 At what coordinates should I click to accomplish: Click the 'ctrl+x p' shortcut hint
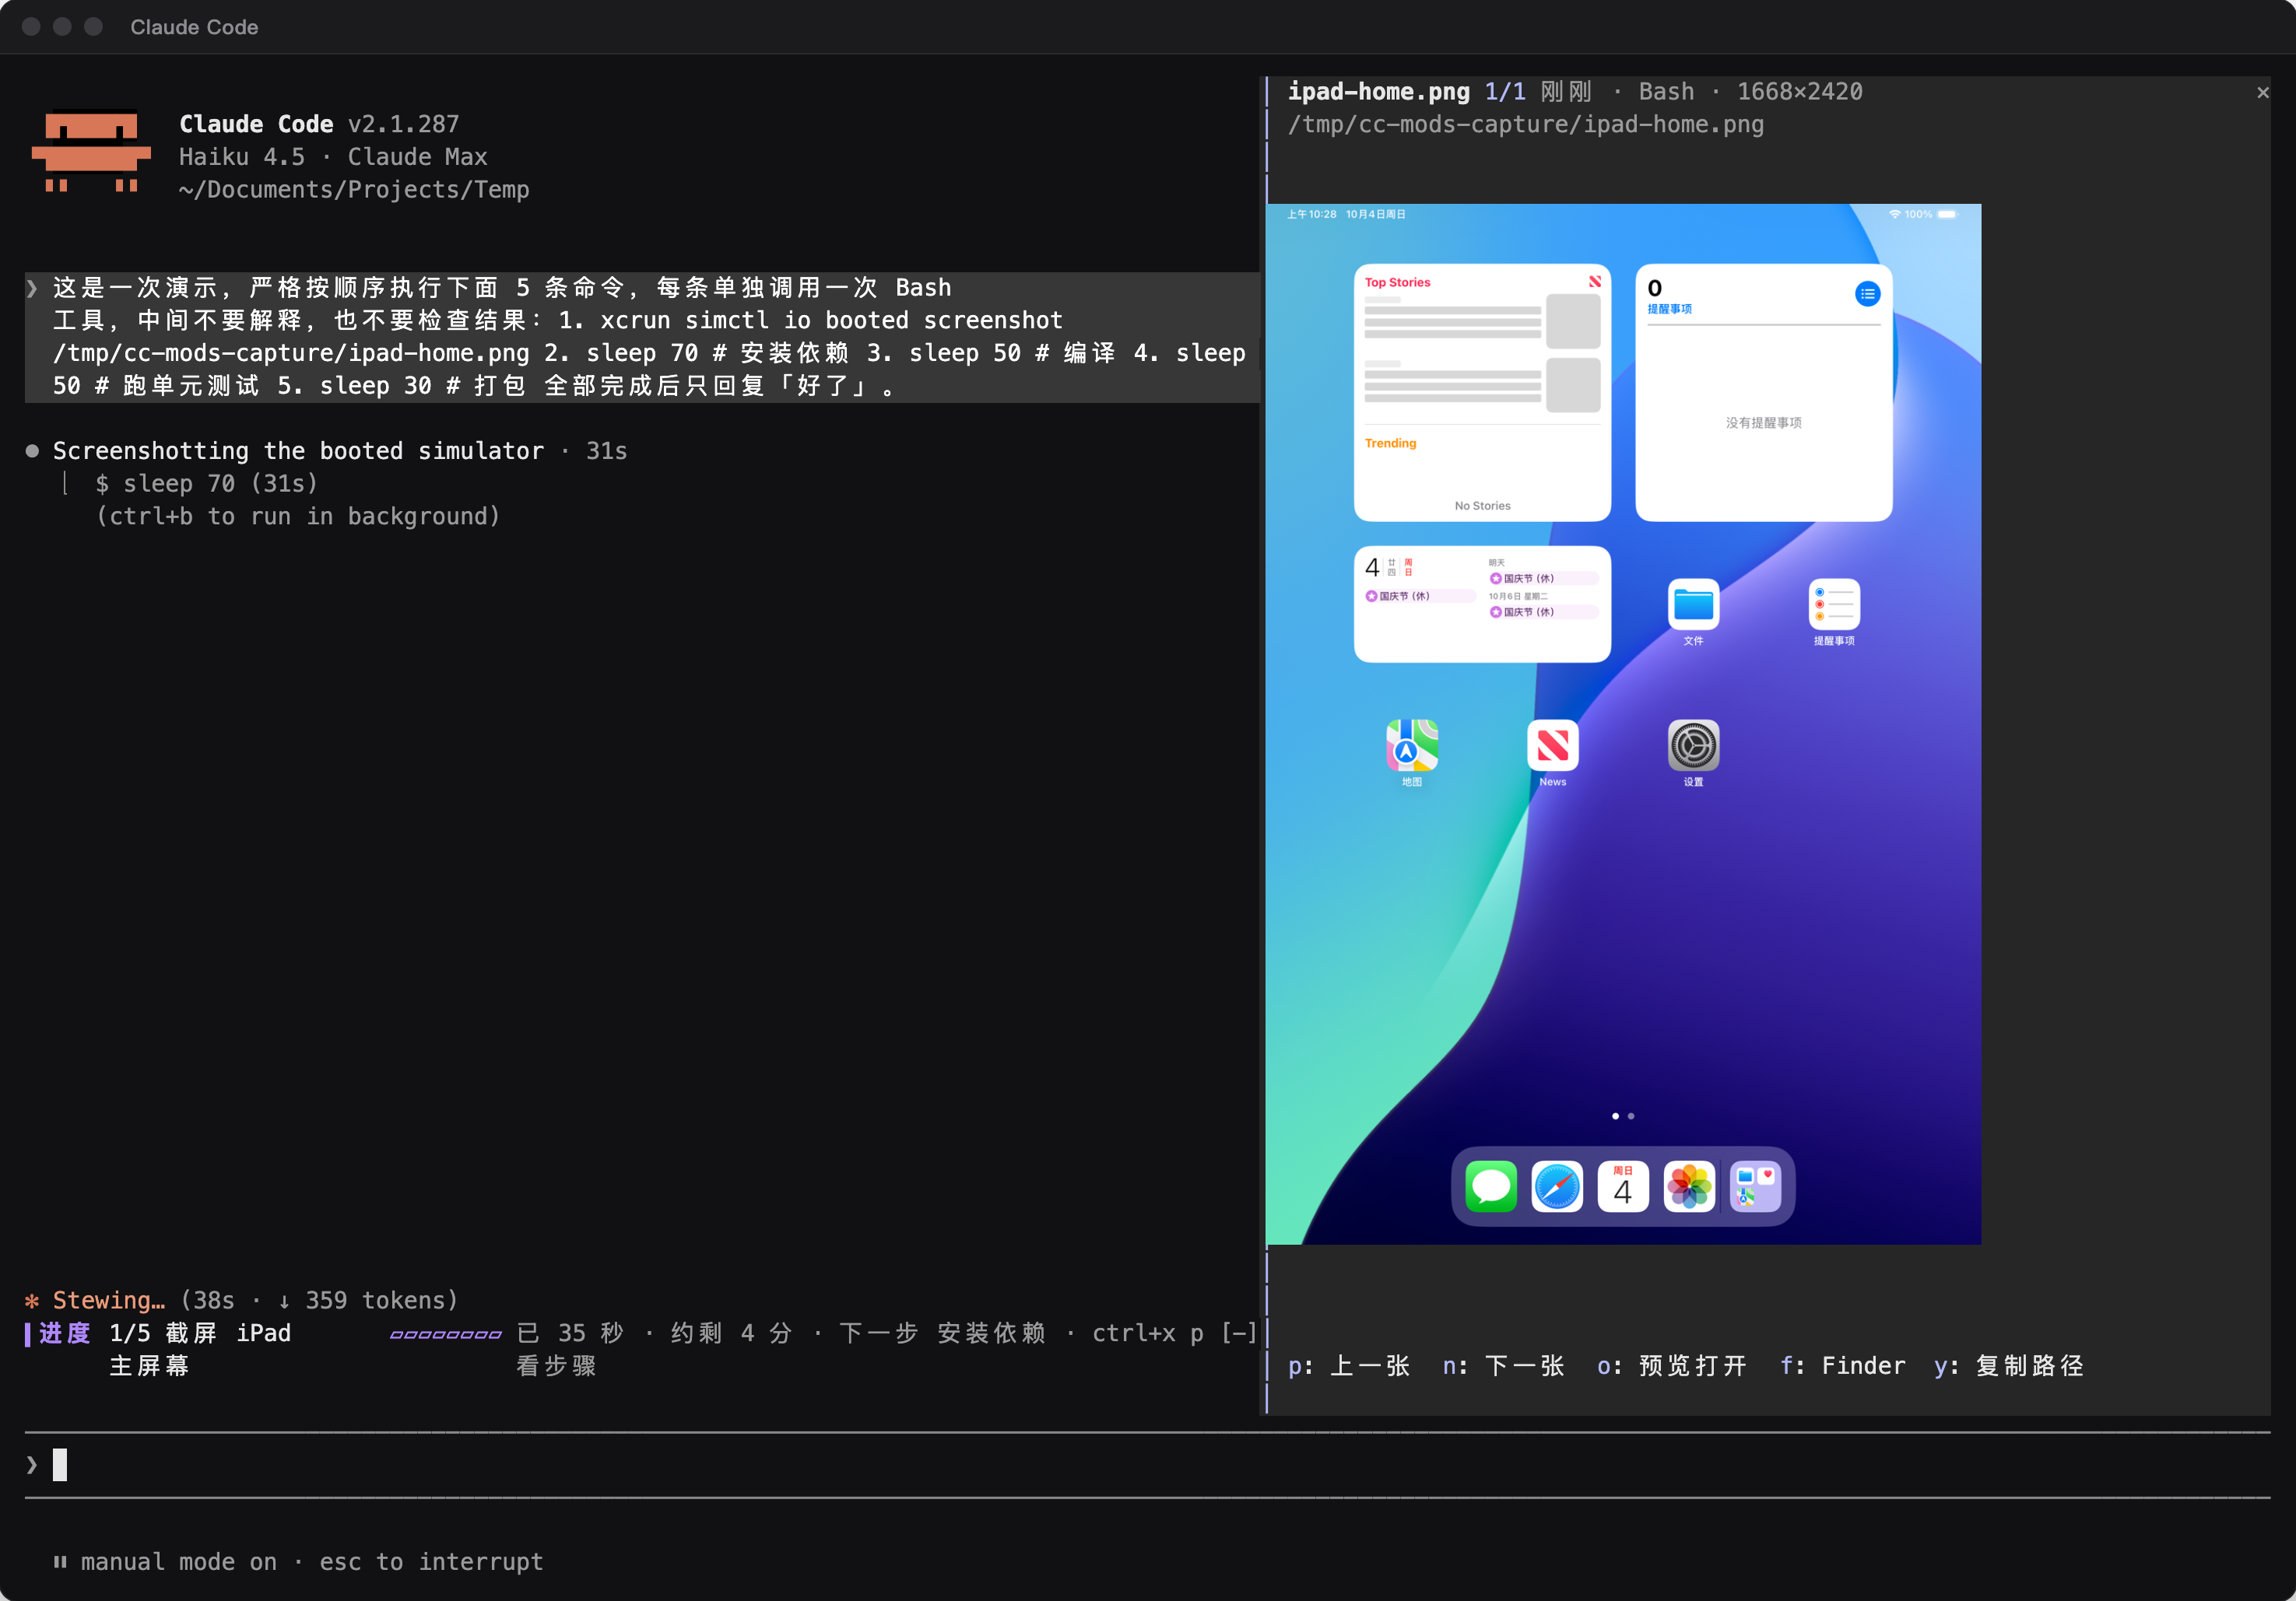coord(1148,1333)
